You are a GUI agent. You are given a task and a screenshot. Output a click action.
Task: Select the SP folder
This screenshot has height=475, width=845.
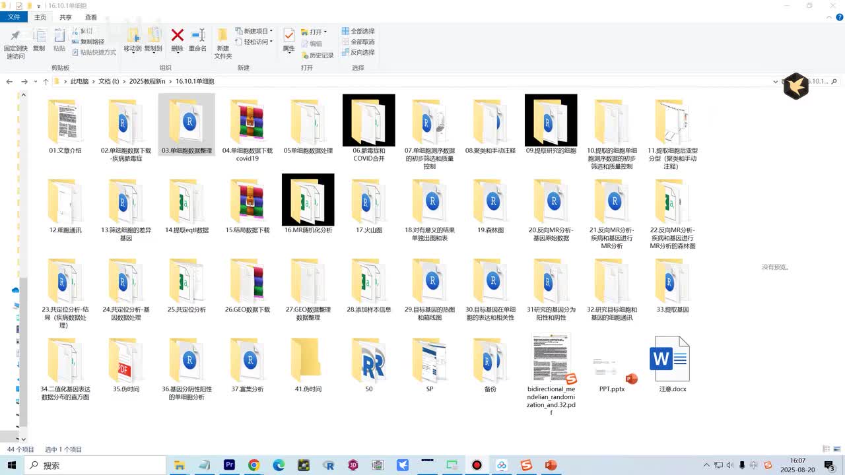[430, 364]
